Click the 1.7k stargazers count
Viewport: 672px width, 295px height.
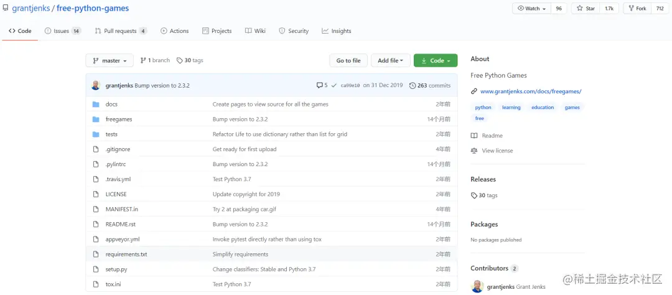pyautogui.click(x=609, y=9)
